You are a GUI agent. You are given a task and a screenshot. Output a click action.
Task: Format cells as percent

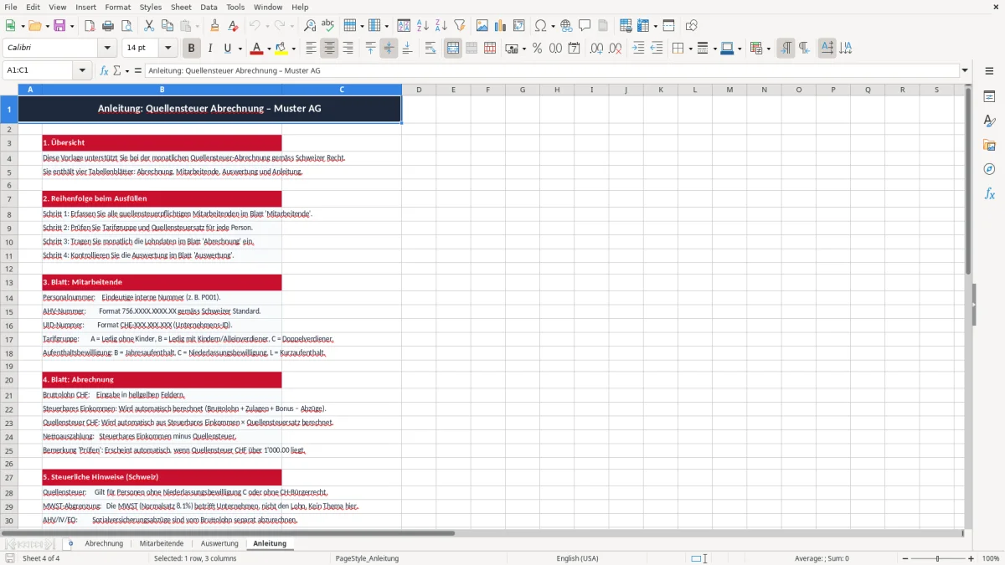click(537, 49)
